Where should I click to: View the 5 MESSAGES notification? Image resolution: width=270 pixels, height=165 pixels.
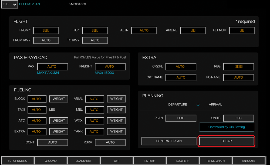point(77,4)
